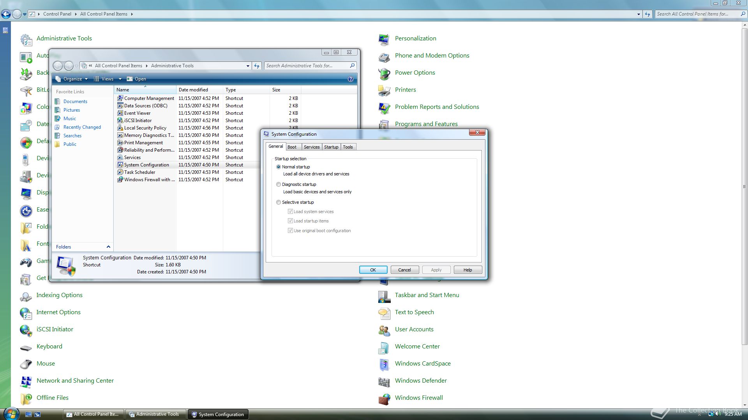
Task: Click Network and Sharing Center icon
Action: click(26, 381)
